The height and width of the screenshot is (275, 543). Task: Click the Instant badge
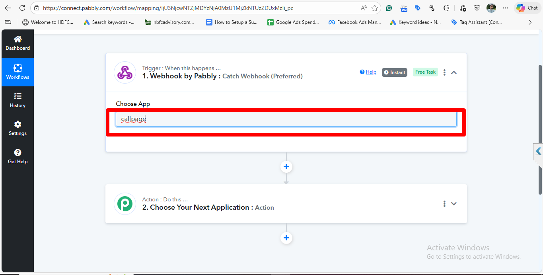click(x=395, y=72)
